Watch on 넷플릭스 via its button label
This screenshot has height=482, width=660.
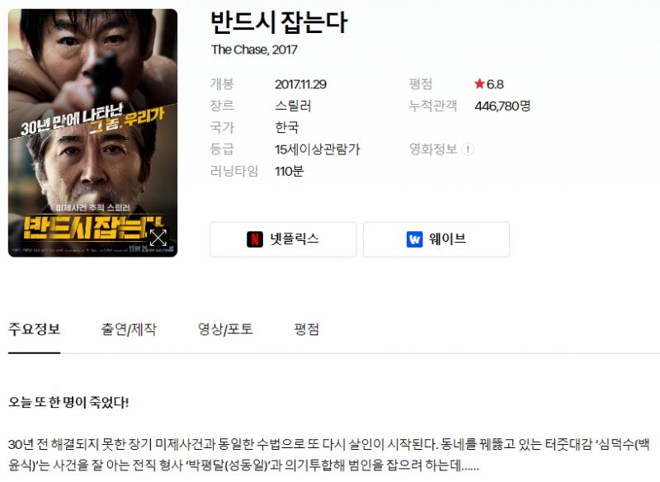click(295, 239)
